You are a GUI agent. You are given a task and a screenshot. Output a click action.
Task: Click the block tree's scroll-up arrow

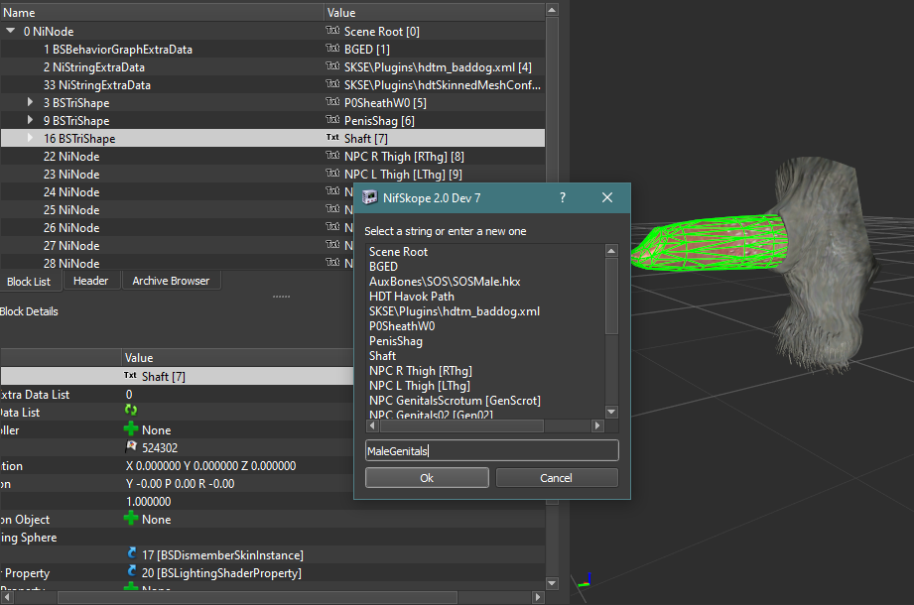click(552, 9)
